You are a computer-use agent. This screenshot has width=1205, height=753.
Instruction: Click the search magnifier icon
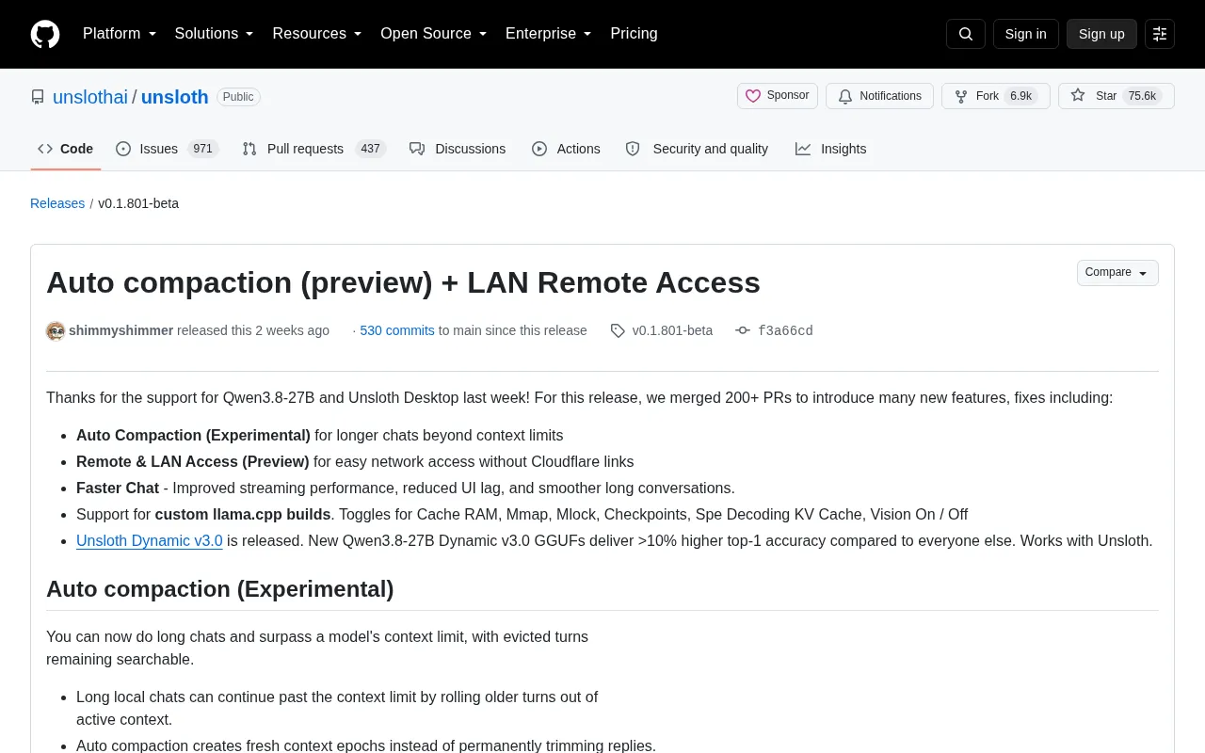click(966, 34)
